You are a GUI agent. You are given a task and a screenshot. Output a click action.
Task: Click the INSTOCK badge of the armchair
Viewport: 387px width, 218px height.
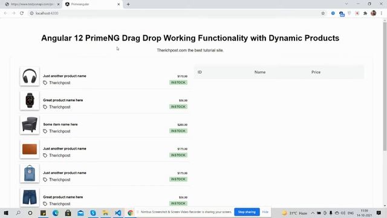coord(178,131)
